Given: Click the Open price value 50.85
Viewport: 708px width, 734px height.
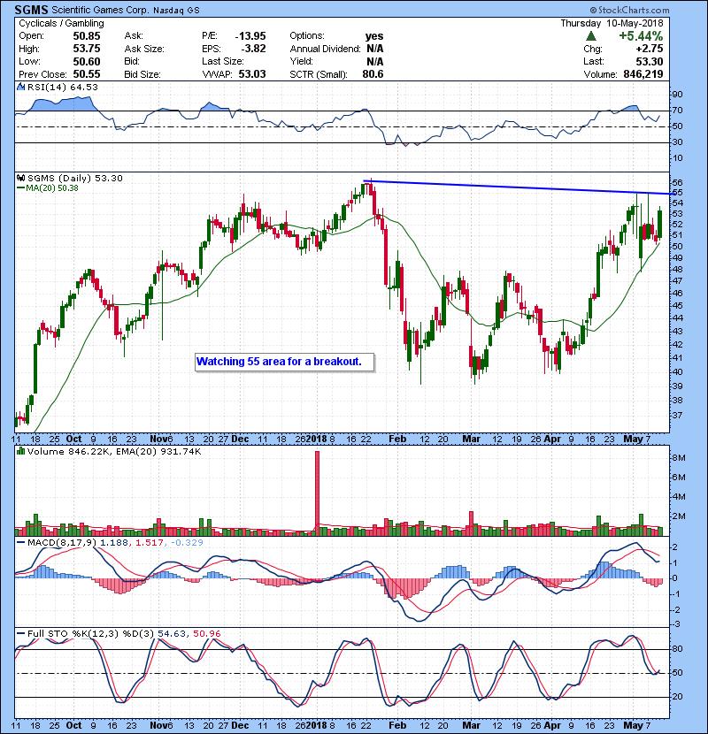Looking at the screenshot, I should [87, 36].
